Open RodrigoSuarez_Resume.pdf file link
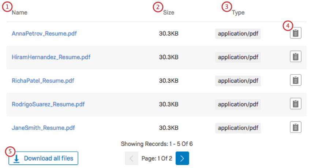The height and width of the screenshot is (168, 311). pos(48,104)
